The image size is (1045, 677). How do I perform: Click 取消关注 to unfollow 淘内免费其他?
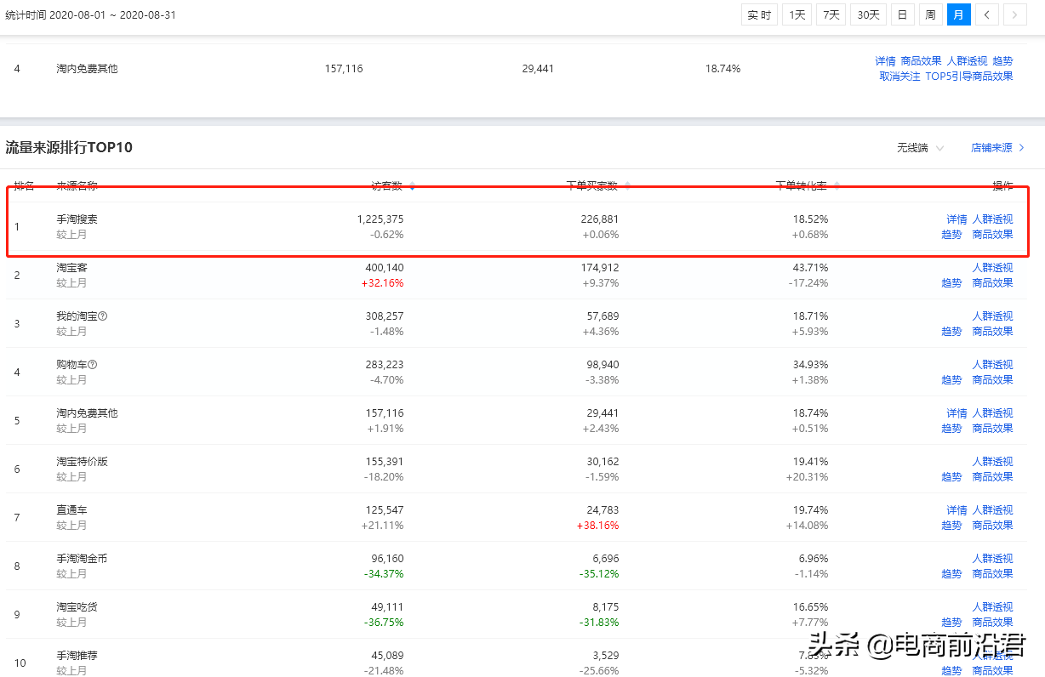click(899, 77)
